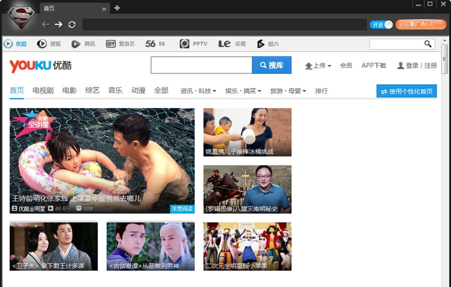Viewport: 451px width, 287px height.
Task: Go forward with the right arrow
Action: click(x=59, y=24)
